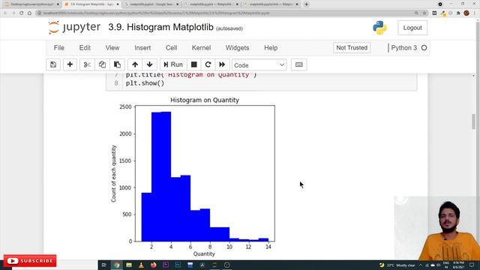
Task: Log out using the Logout button
Action: click(x=412, y=28)
